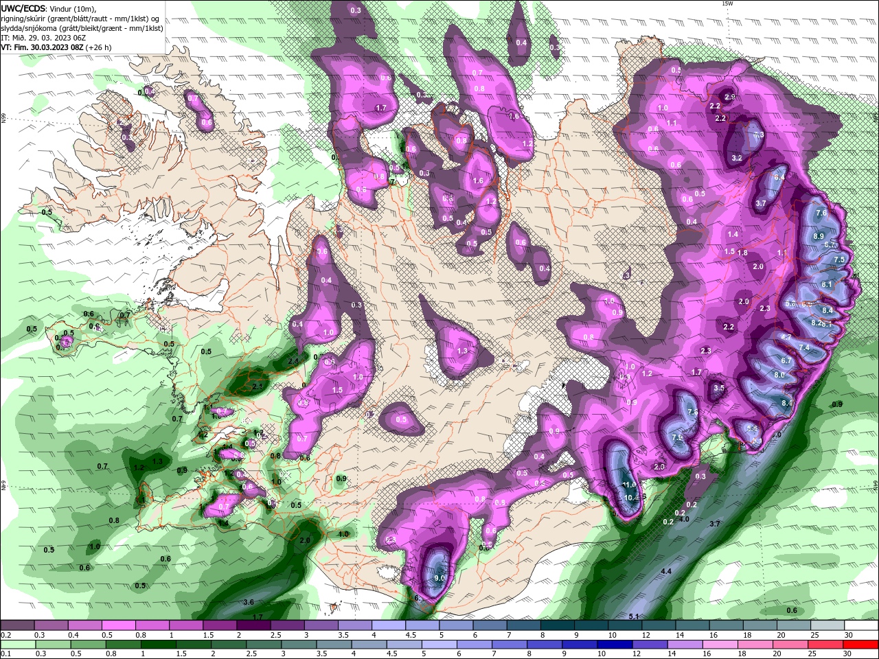Click the '6.4' precipitation value on the map
The width and height of the screenshot is (879, 659).
pyautogui.click(x=779, y=177)
